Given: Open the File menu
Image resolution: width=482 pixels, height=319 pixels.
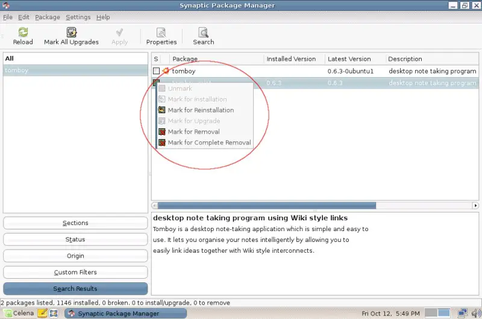Looking at the screenshot, I should tap(8, 17).
